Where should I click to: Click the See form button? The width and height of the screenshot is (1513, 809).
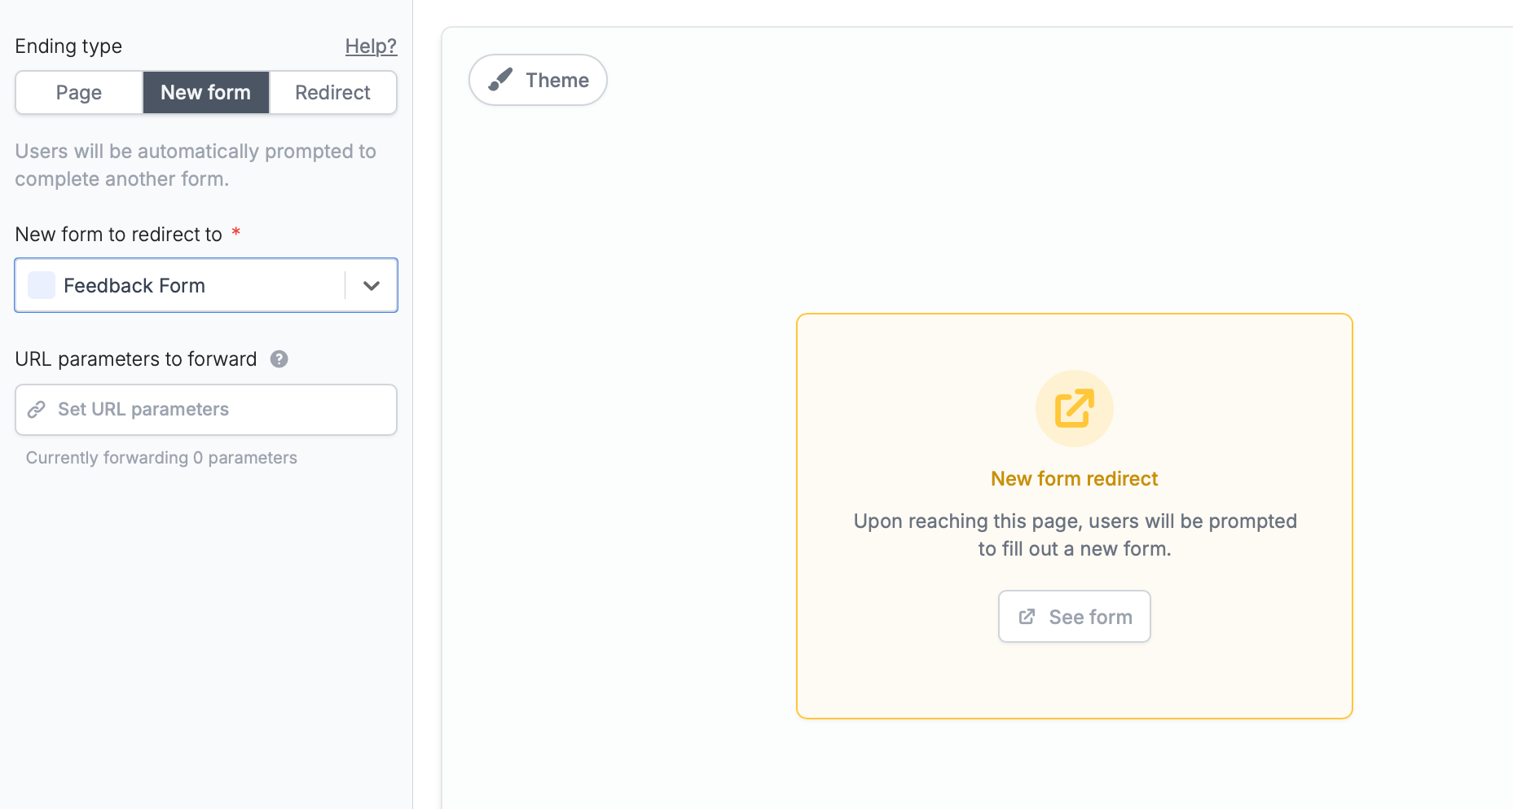tap(1074, 617)
